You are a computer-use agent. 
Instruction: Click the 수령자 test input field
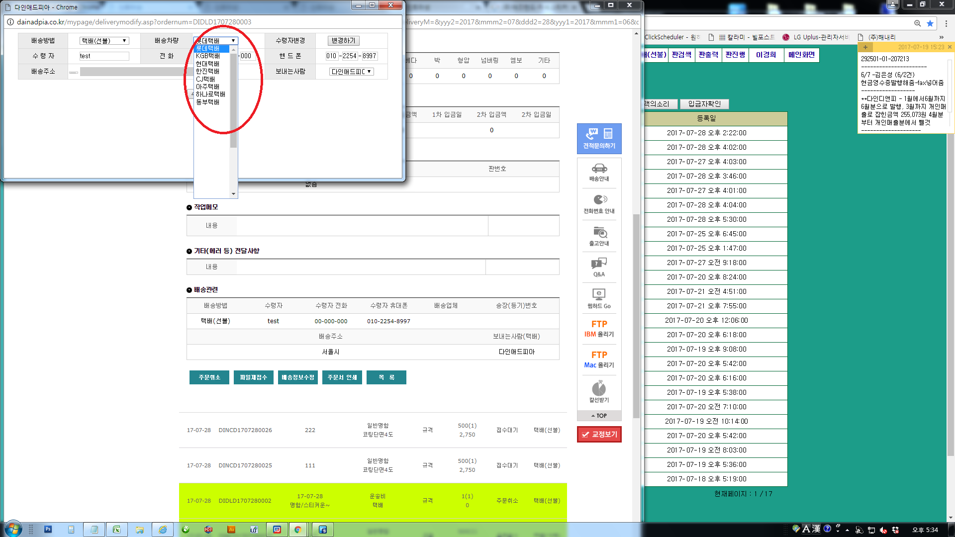click(104, 56)
